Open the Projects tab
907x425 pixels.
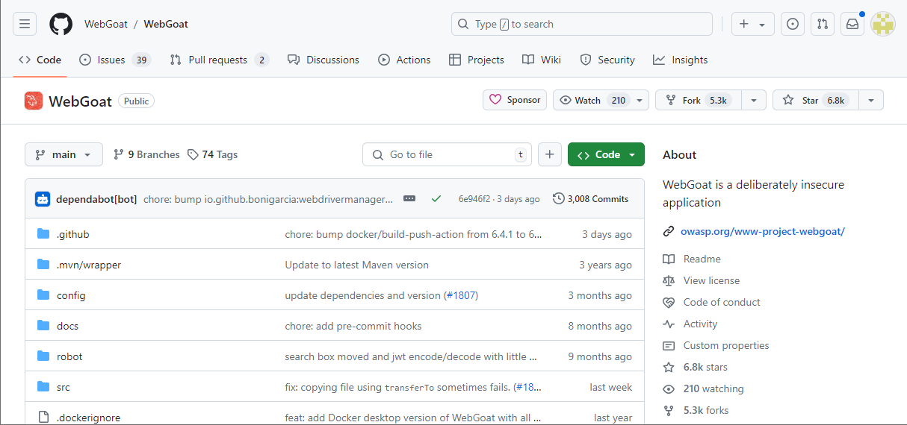477,60
